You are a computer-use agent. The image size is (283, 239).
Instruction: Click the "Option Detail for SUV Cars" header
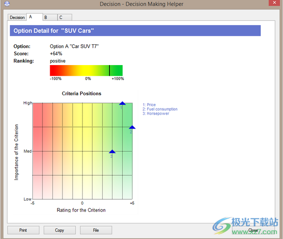pyautogui.click(x=135, y=31)
